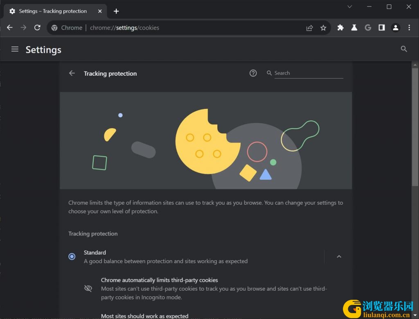Click 'A good balance between protection' description
The height and width of the screenshot is (319, 419).
(166, 261)
